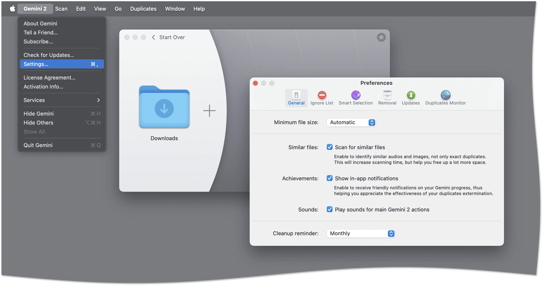
Task: Toggle Show in-app notifications checkbox
Action: pos(329,178)
